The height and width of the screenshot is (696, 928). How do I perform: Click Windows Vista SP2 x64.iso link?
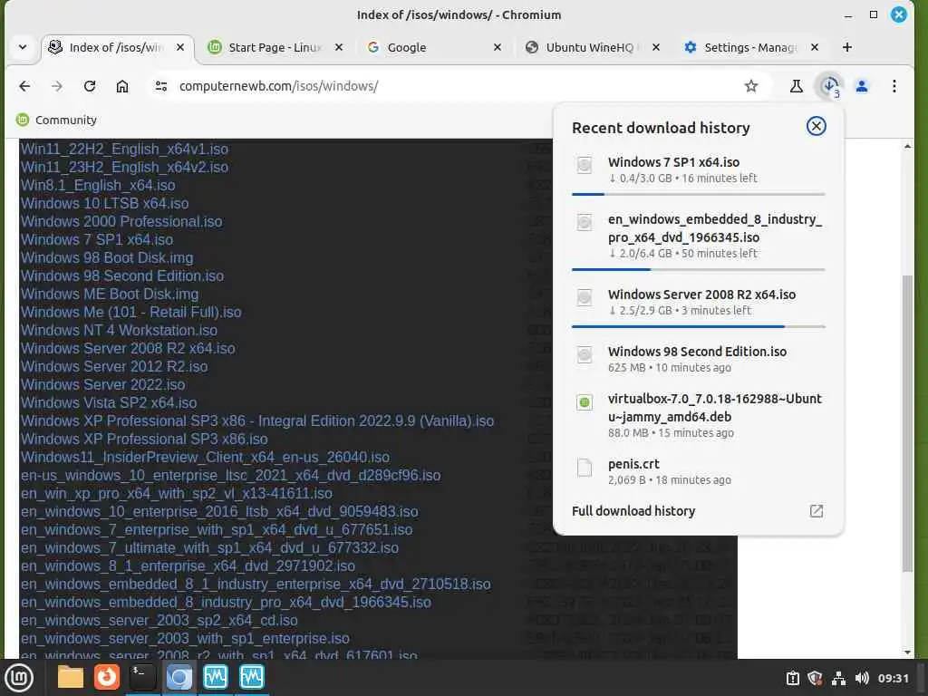(109, 403)
